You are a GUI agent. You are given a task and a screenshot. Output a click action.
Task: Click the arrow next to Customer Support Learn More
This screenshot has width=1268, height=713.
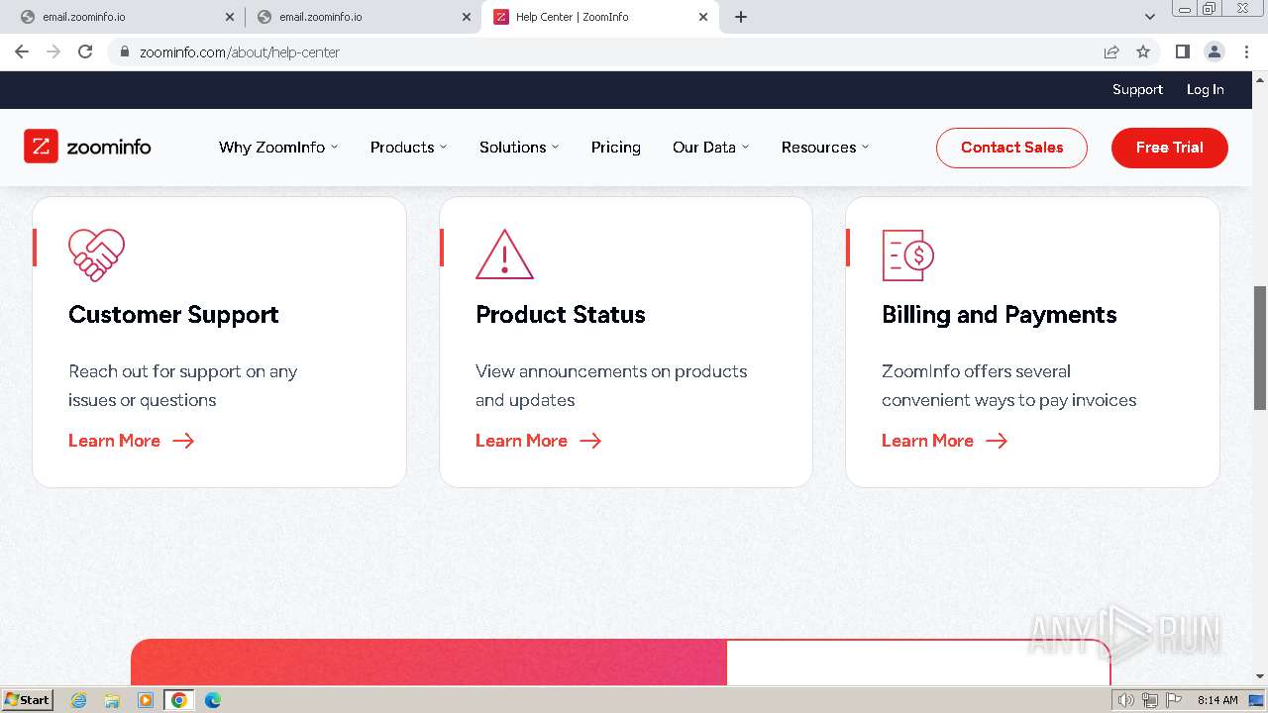183,441
